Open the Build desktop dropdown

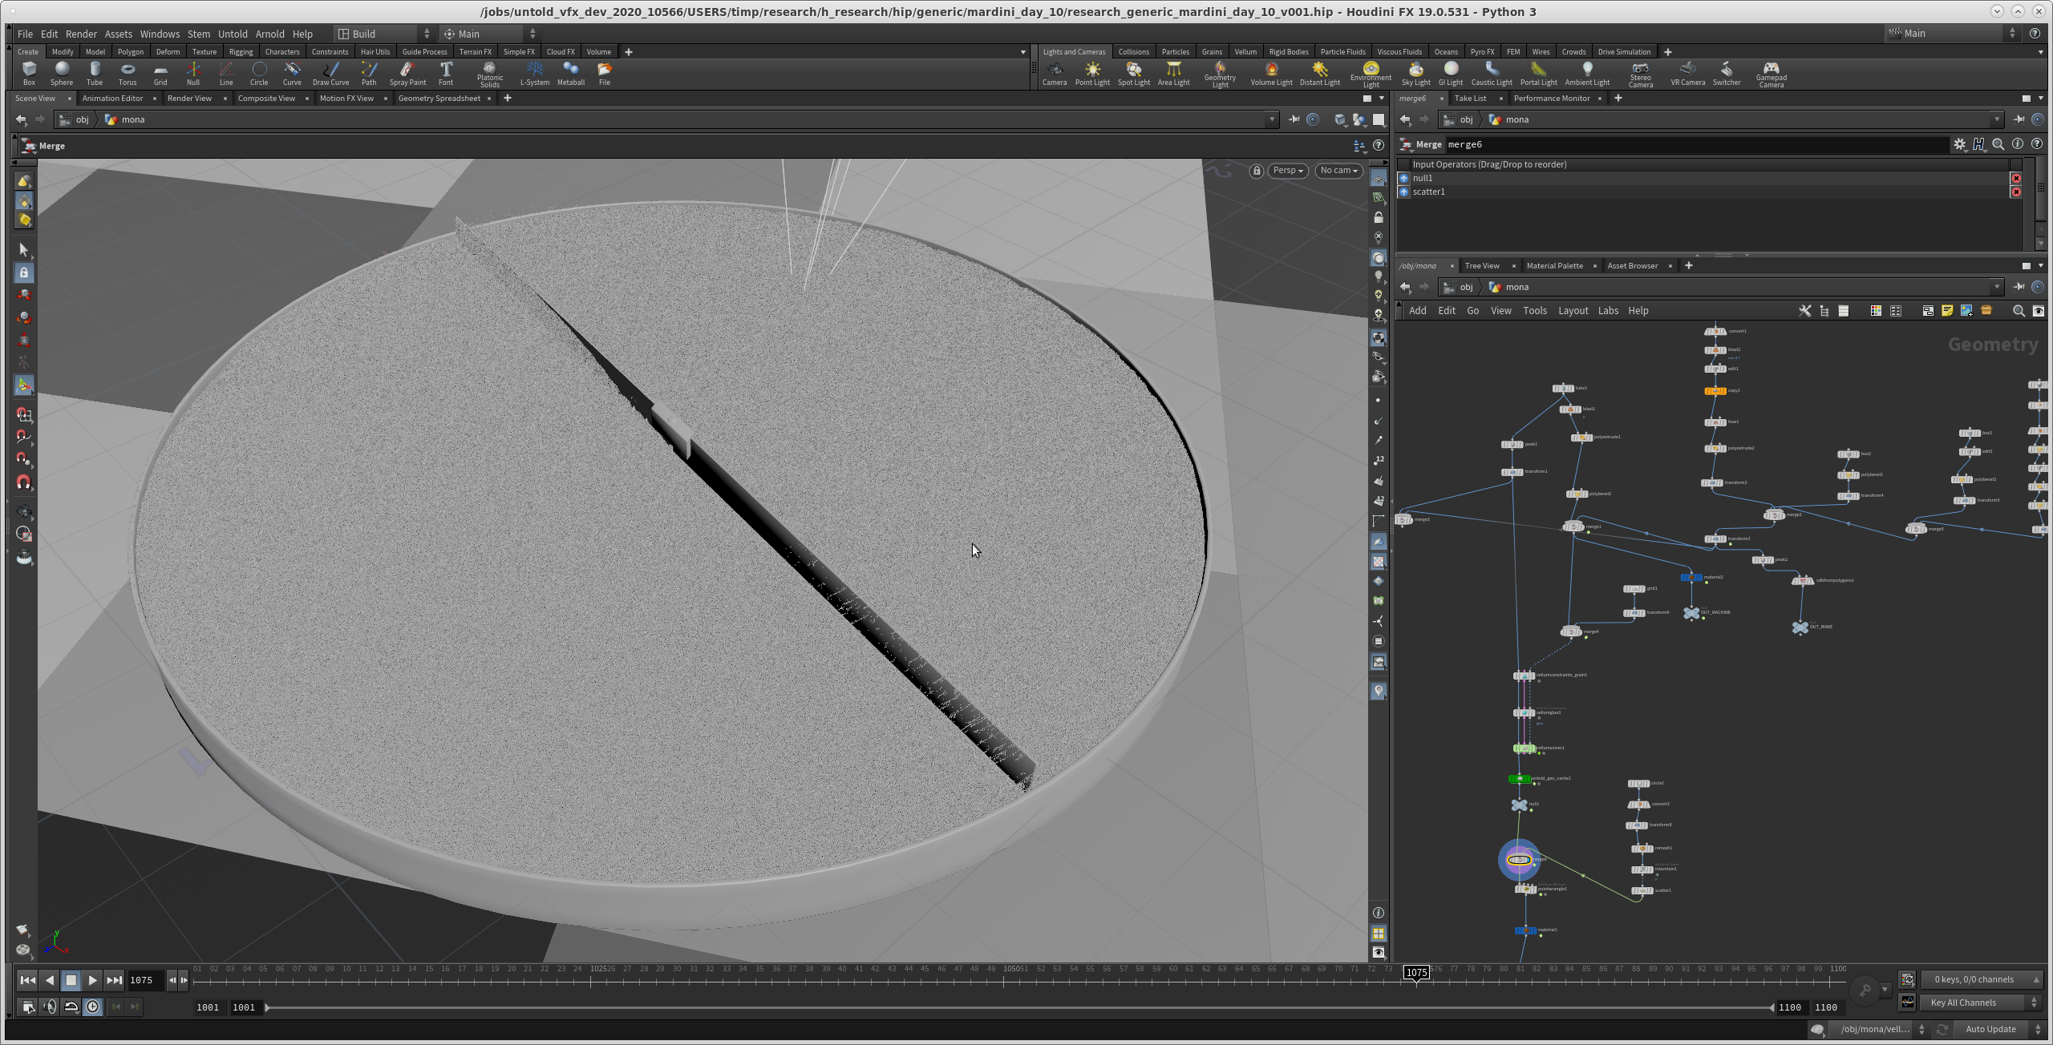383,34
